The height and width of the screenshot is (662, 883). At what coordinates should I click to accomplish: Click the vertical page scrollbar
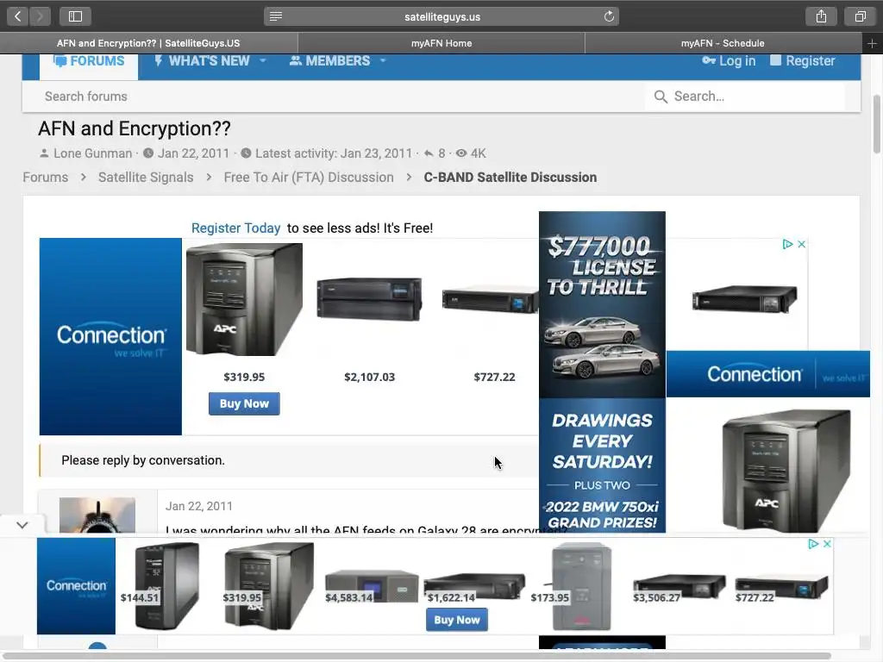[x=876, y=124]
